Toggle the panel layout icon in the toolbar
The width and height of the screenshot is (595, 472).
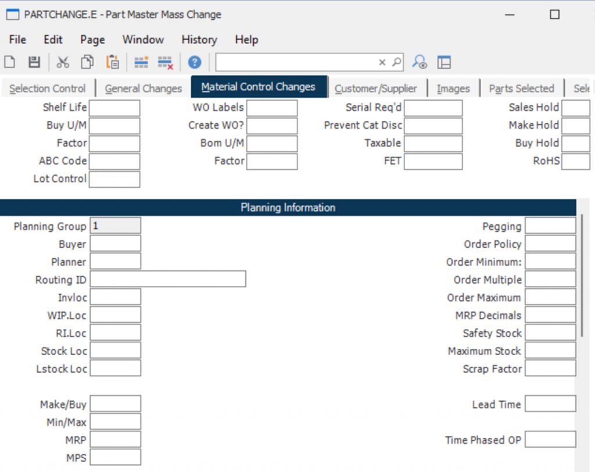444,62
